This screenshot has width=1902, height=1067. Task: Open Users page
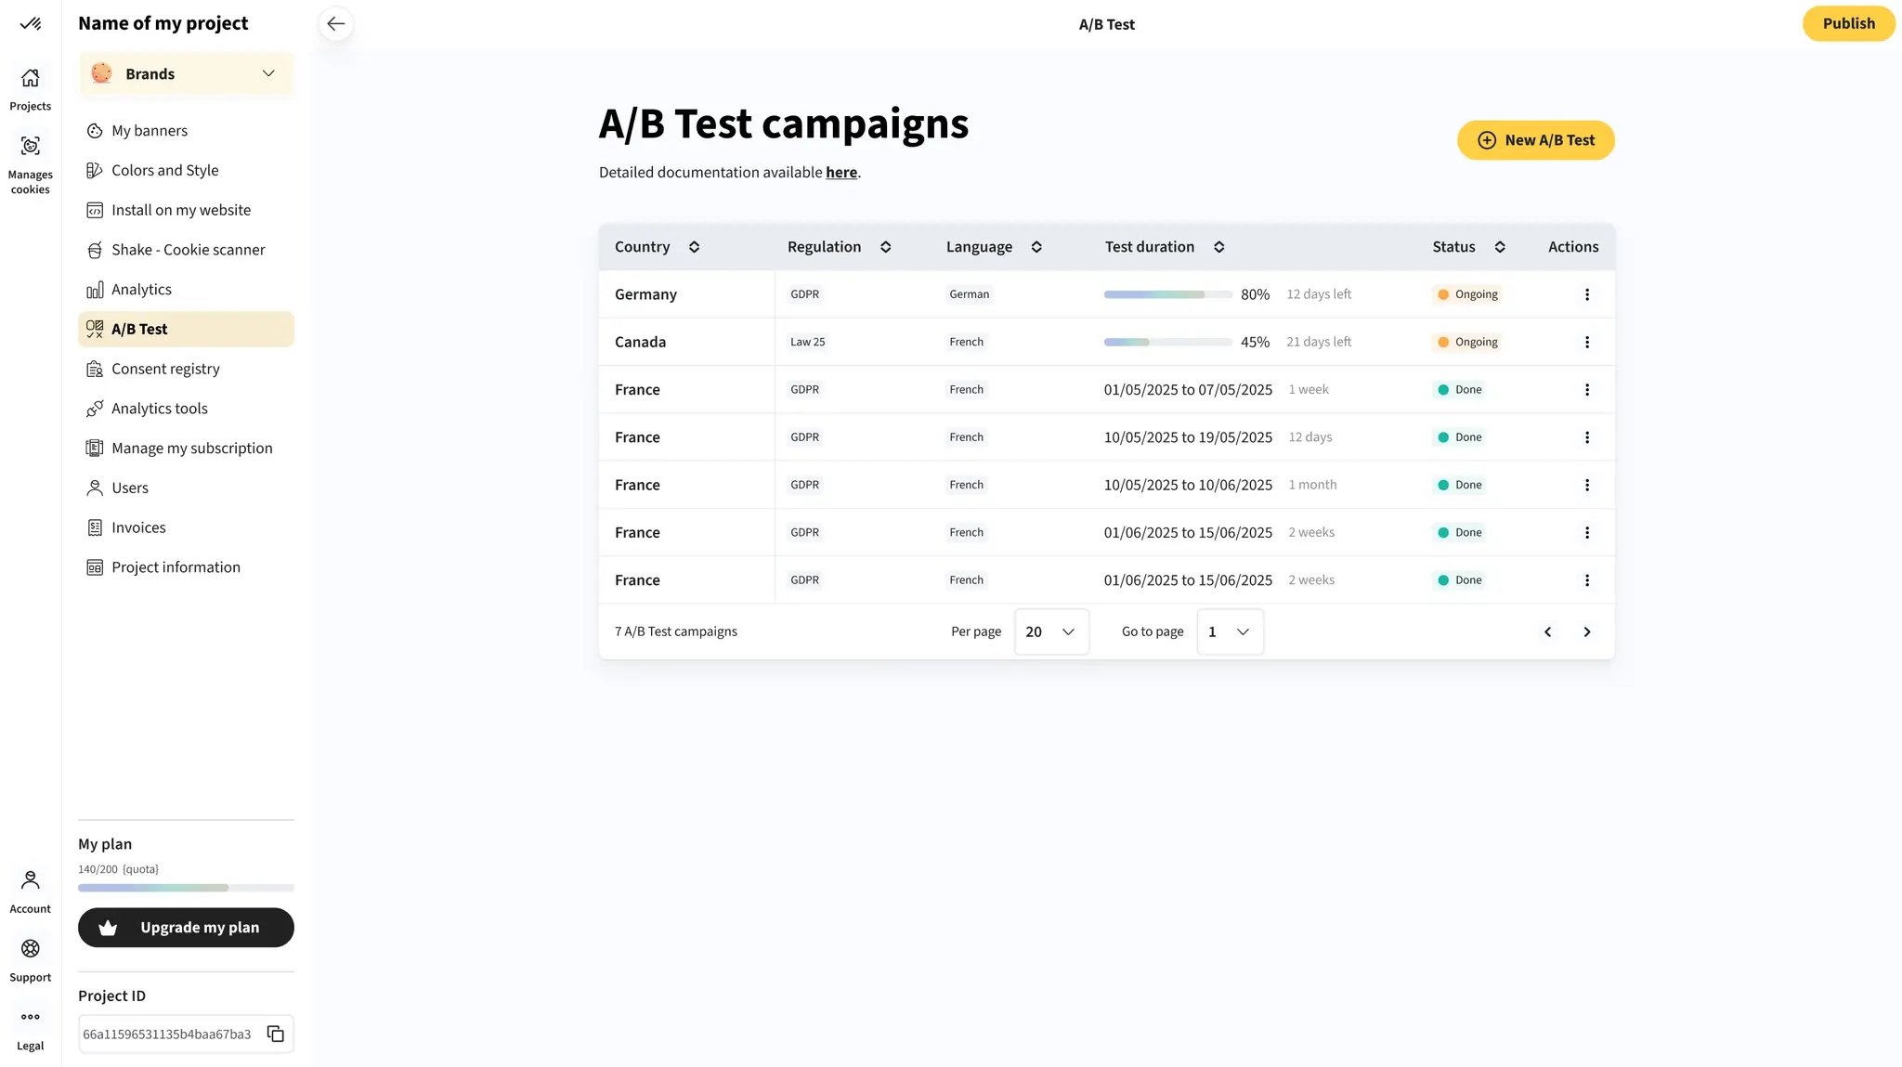tap(186, 488)
